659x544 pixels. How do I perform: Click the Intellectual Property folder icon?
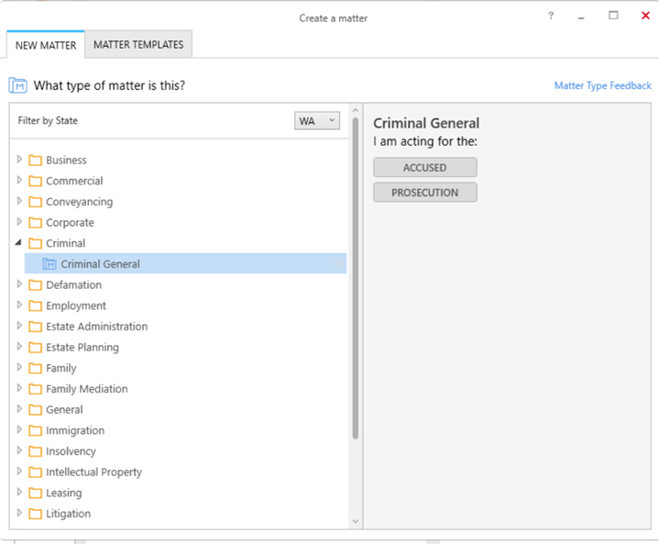(x=36, y=472)
